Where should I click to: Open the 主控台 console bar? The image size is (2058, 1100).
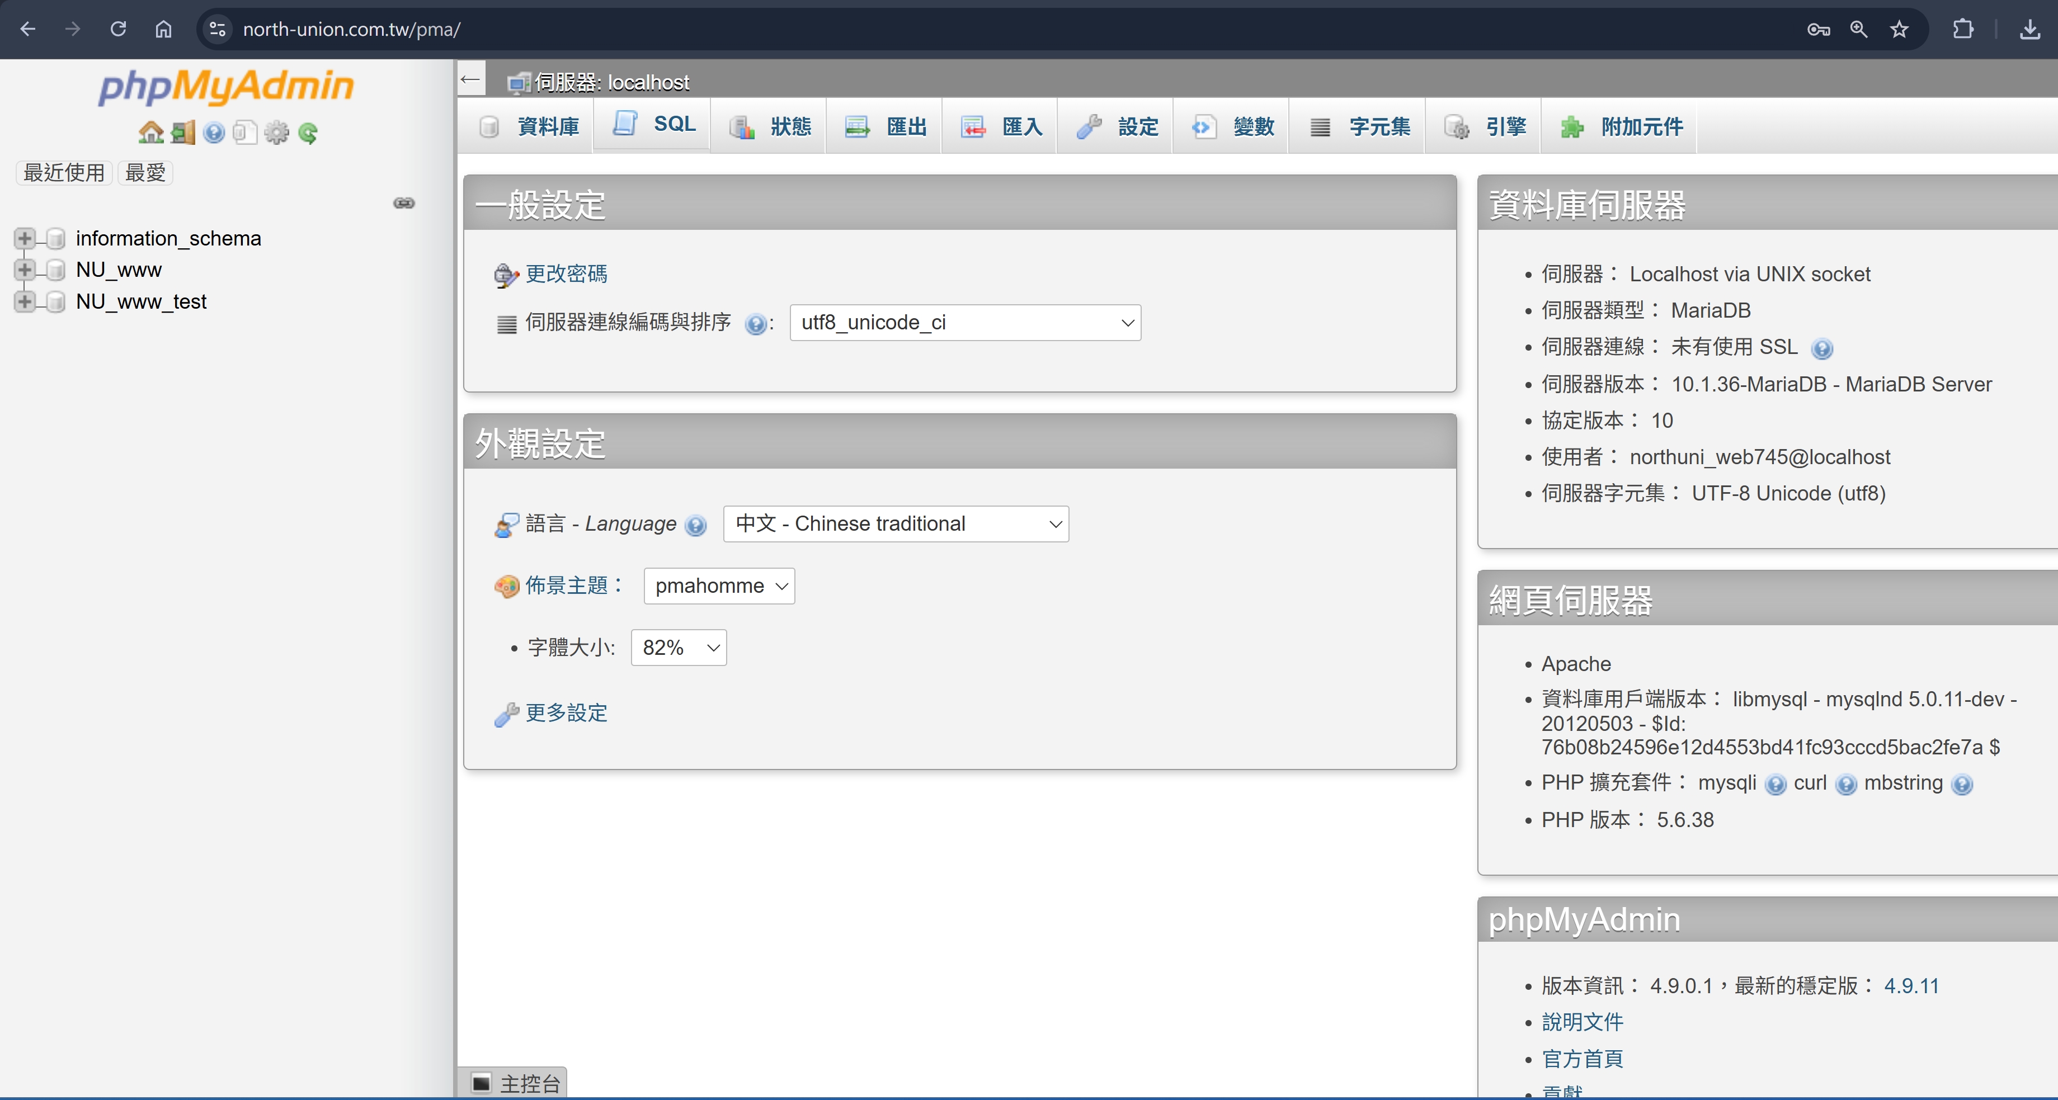pos(513,1084)
